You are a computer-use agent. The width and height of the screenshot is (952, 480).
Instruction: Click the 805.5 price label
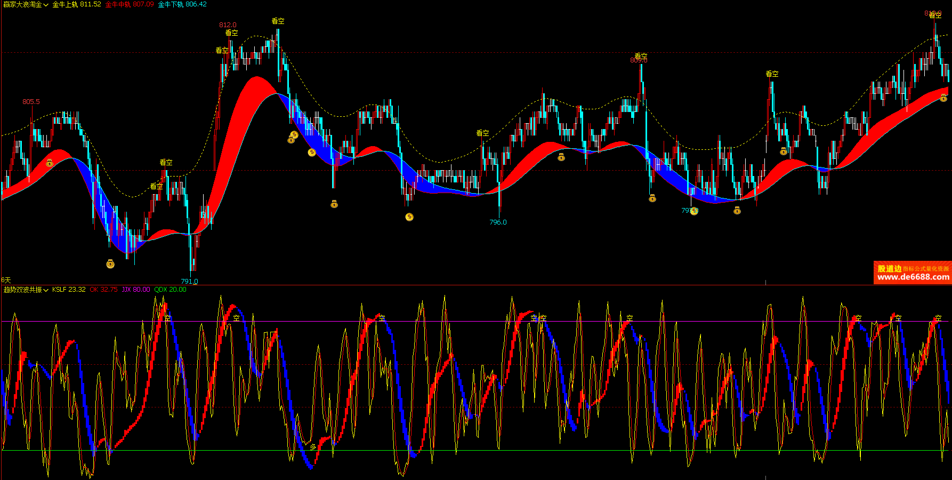[31, 101]
